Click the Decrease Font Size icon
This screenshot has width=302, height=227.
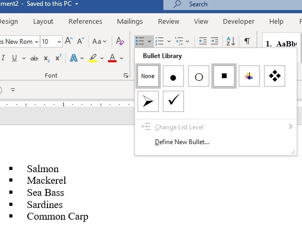coord(81,41)
